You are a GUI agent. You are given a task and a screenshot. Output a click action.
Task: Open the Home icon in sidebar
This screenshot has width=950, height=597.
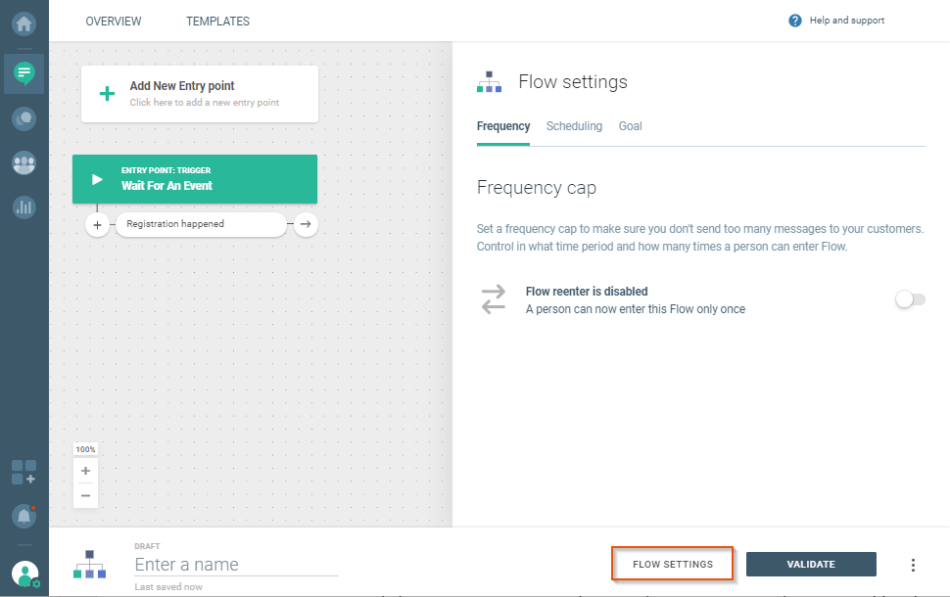(24, 22)
